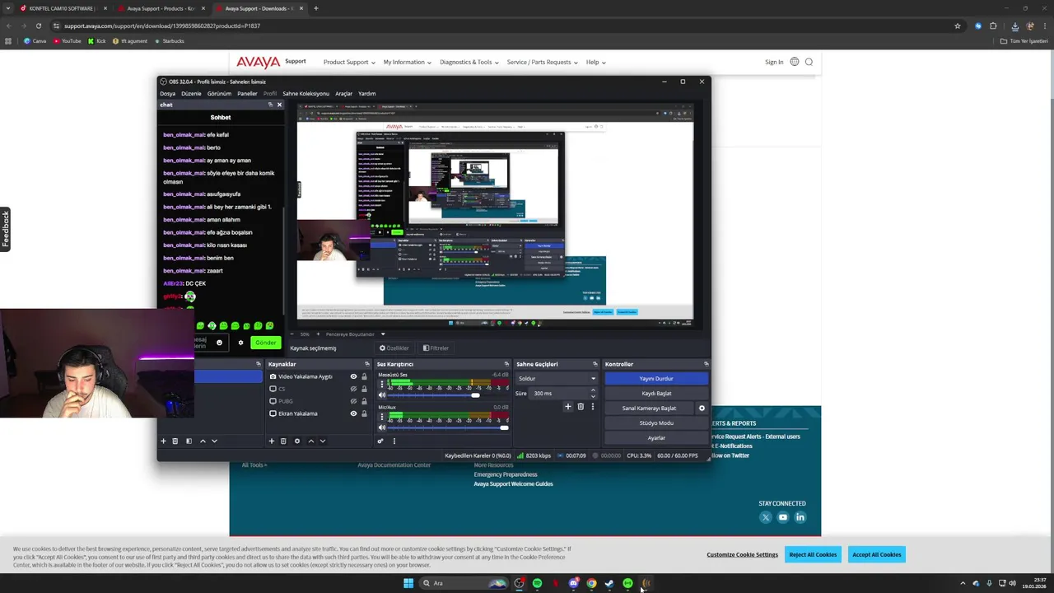Screen dimensions: 1054x593
Task: Increase Süre duration with up arrow
Action: point(594,391)
